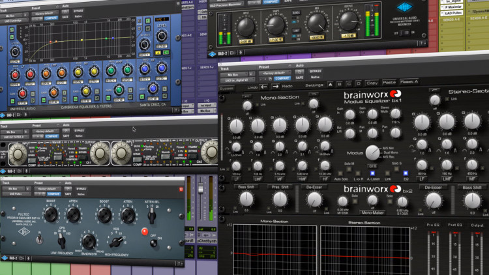Open the factory default preset dropdown in Cambridge window

point(45,14)
